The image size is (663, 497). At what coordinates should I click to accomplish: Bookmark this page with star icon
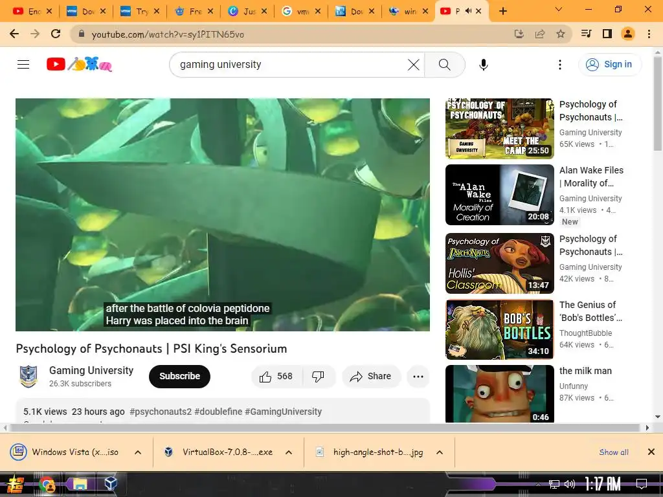point(561,34)
